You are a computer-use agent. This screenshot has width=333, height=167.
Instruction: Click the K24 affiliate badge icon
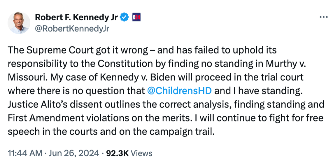tap(136, 17)
